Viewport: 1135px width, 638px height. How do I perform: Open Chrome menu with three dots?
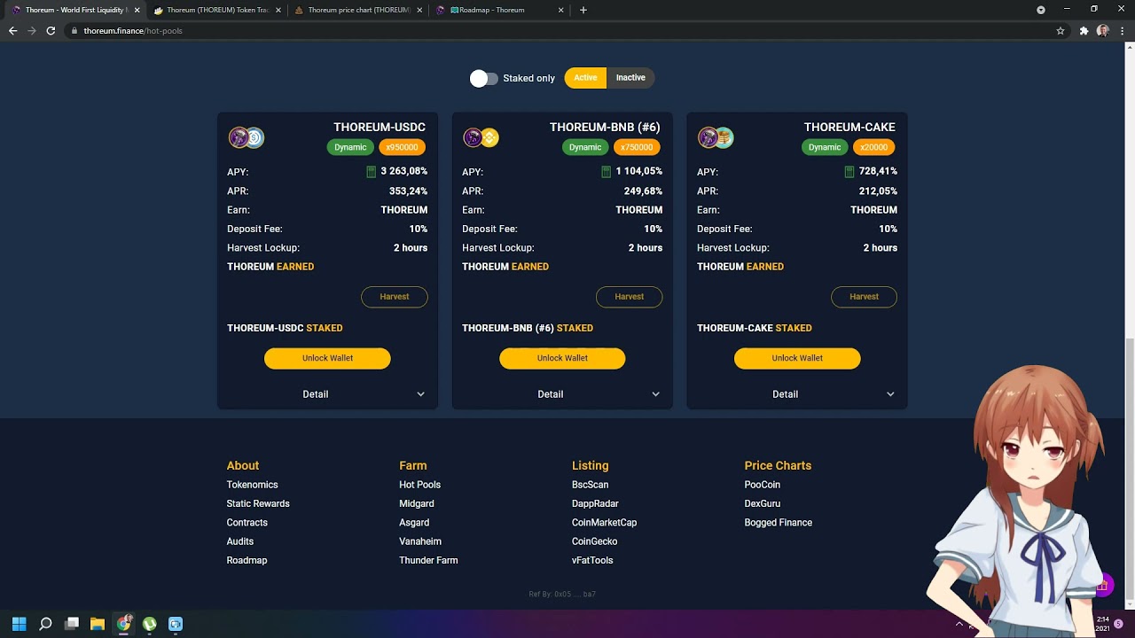tap(1122, 30)
